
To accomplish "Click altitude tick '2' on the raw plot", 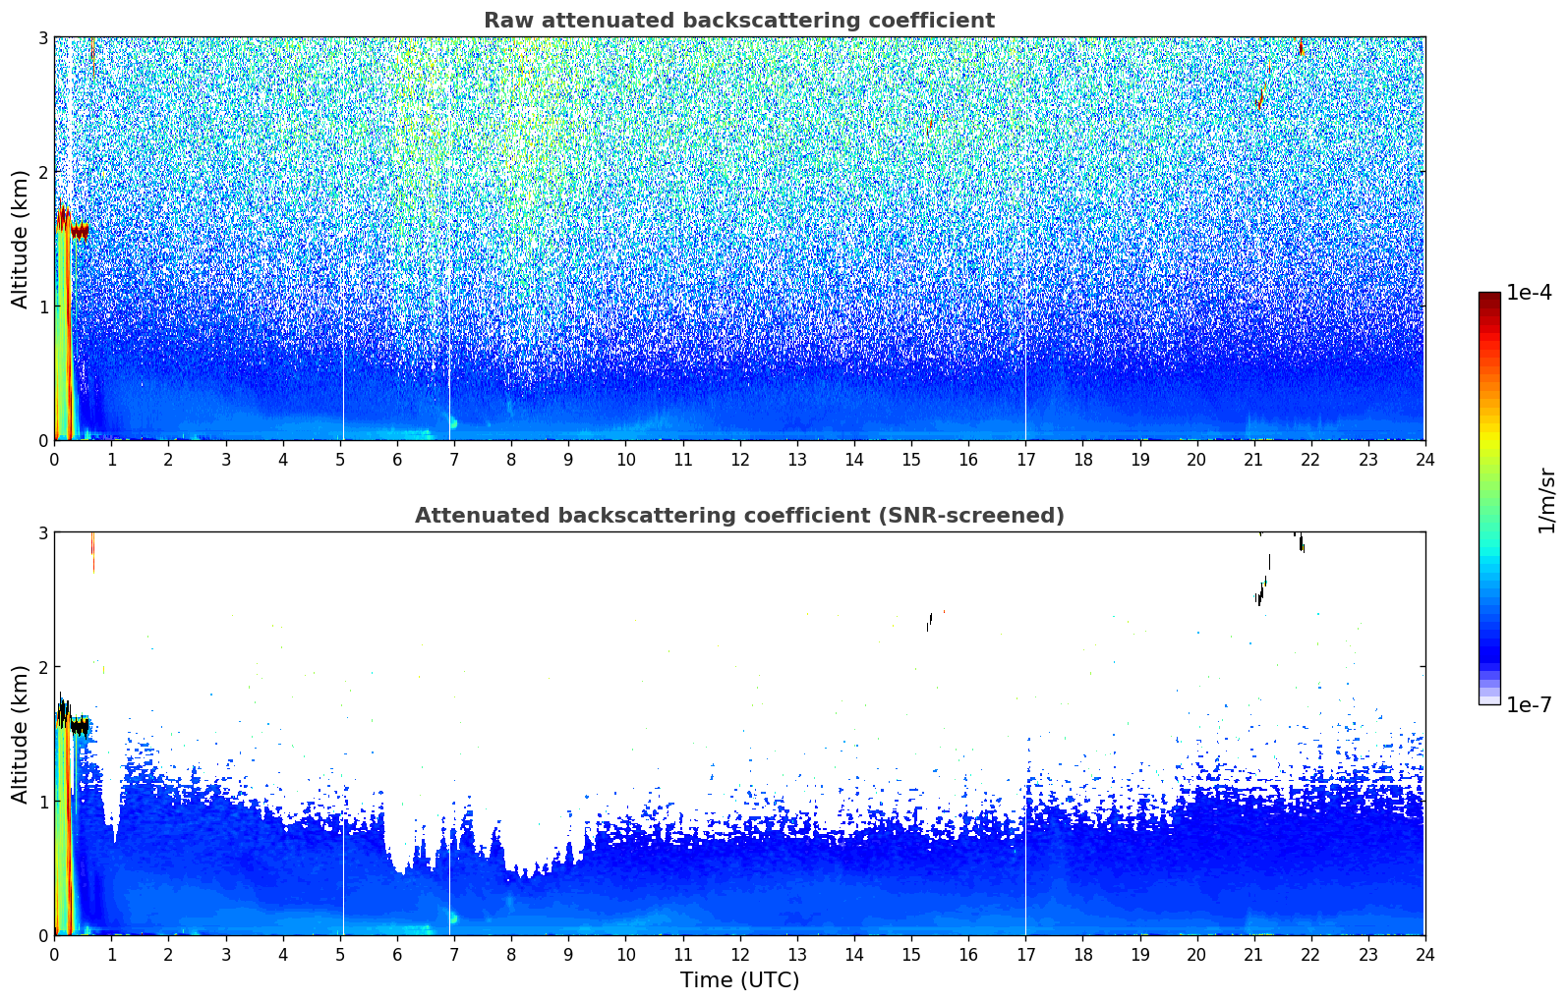I will [x=42, y=172].
